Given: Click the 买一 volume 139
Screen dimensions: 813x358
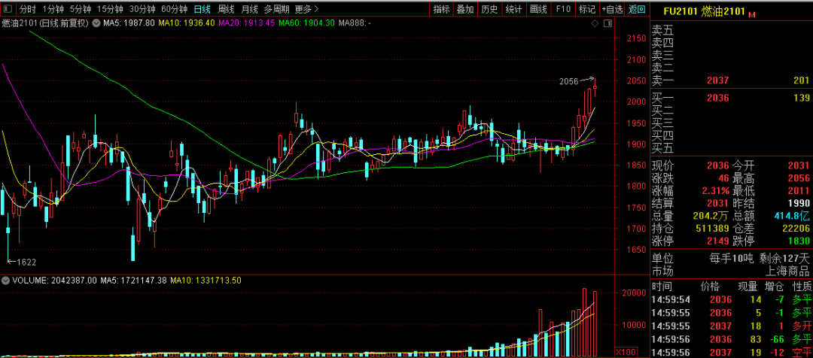Looking at the screenshot, I should (801, 98).
